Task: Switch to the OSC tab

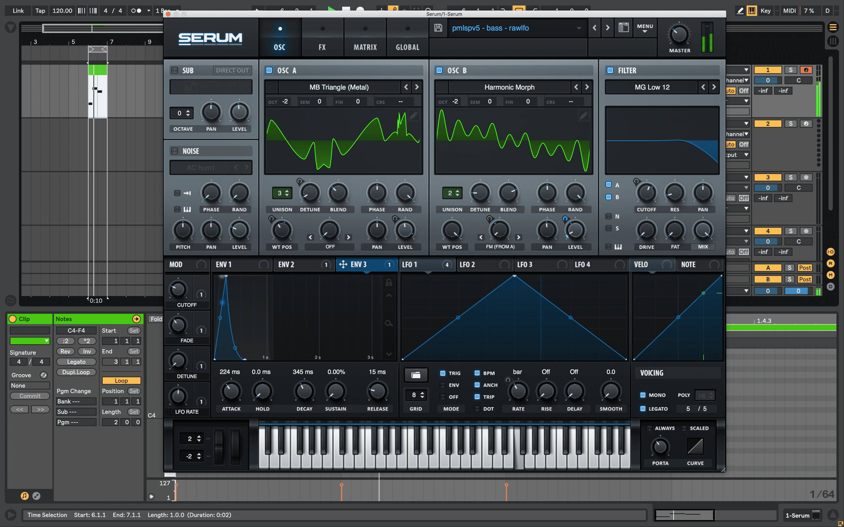Action: tap(280, 38)
